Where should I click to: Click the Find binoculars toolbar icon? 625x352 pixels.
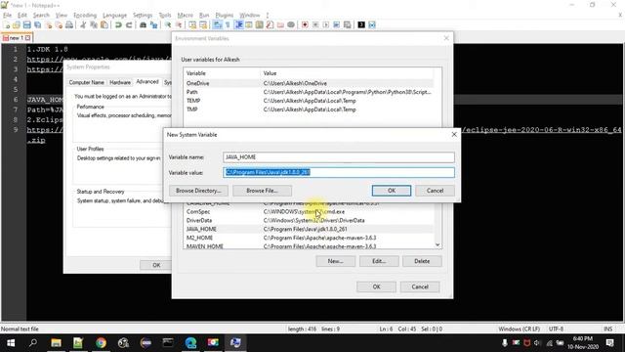[143, 24]
